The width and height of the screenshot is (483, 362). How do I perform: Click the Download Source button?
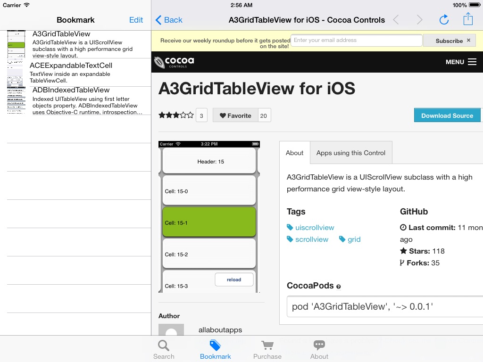(447, 115)
